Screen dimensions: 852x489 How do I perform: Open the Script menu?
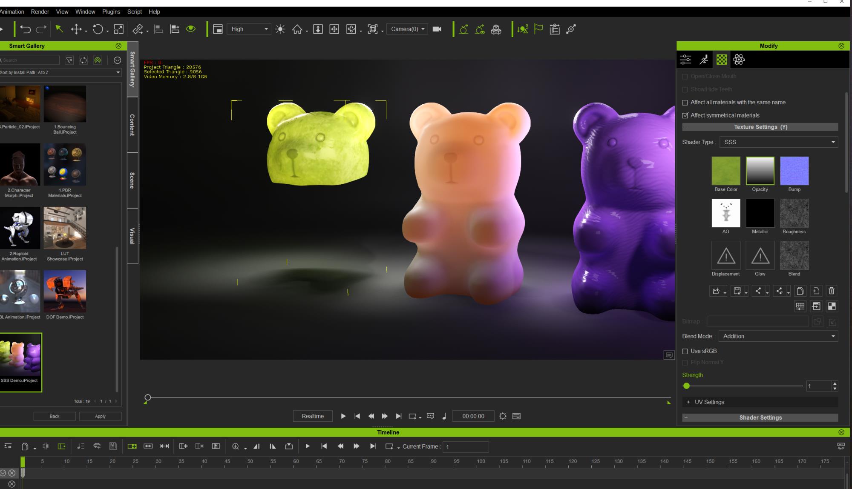pos(135,11)
